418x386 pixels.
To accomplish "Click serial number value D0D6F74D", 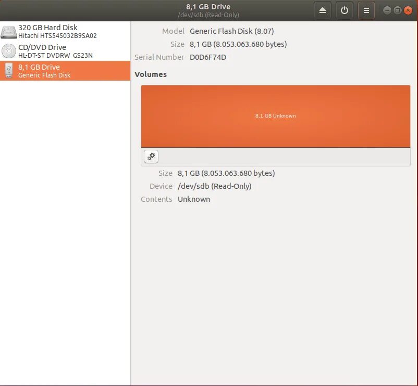I will 208,57.
